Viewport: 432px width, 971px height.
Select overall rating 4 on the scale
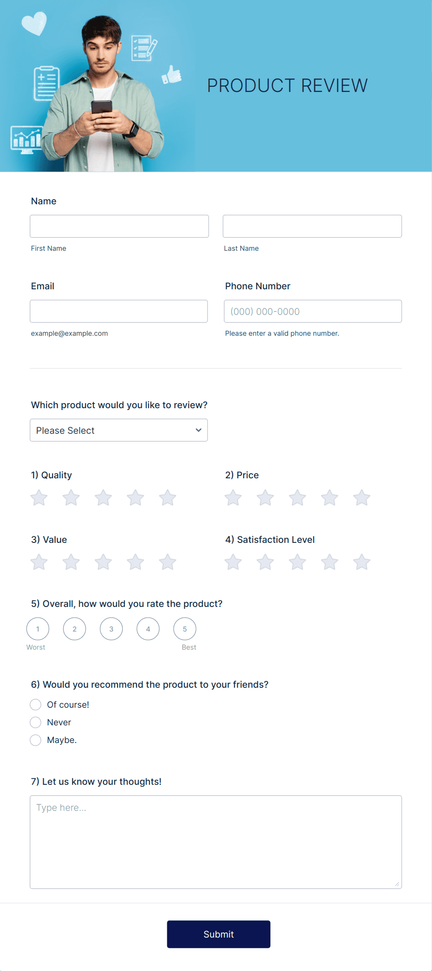148,629
